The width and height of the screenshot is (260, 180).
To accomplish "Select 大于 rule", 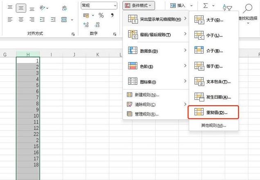I will [x=214, y=20].
